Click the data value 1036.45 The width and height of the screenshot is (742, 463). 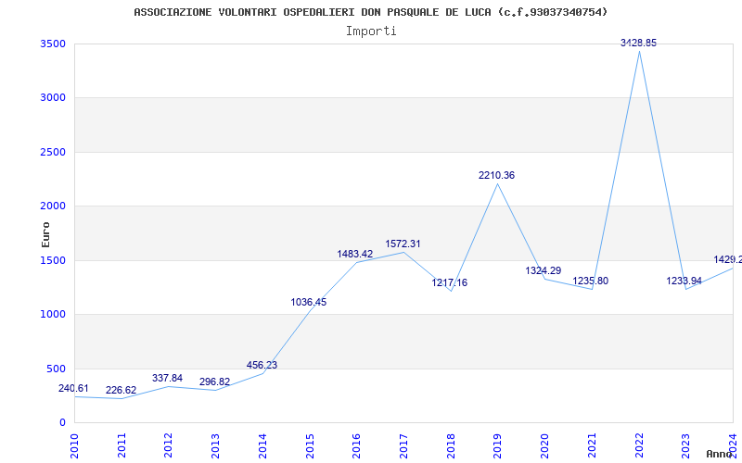309,303
